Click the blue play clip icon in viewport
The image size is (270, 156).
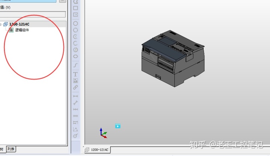point(118,126)
